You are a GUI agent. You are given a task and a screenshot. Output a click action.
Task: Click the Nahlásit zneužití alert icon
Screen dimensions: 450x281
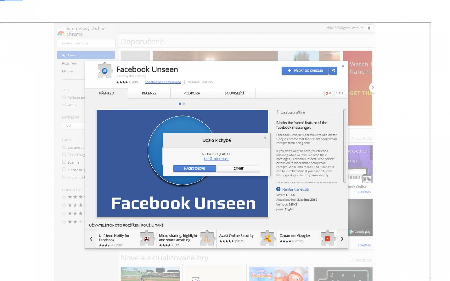tap(278, 189)
